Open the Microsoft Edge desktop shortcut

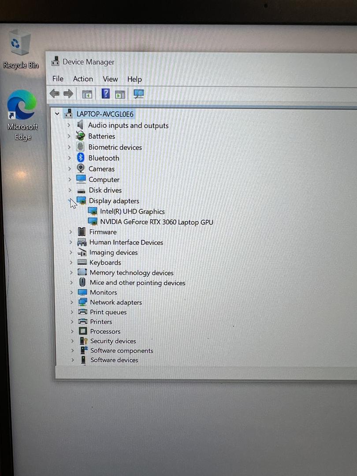click(22, 115)
